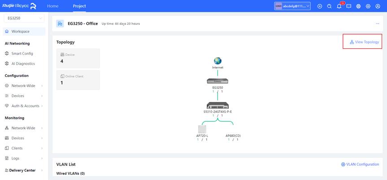Image resolution: width=387 pixels, height=180 pixels.
Task: Open the settings gear icon in header
Action: [x=368, y=6]
